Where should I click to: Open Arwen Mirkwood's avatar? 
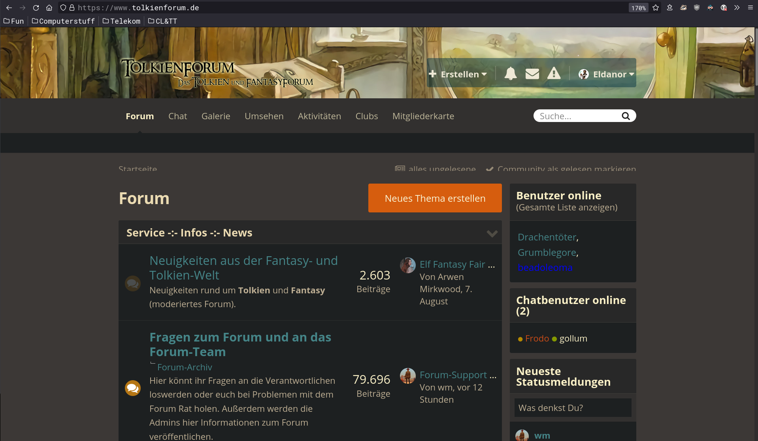[407, 265]
